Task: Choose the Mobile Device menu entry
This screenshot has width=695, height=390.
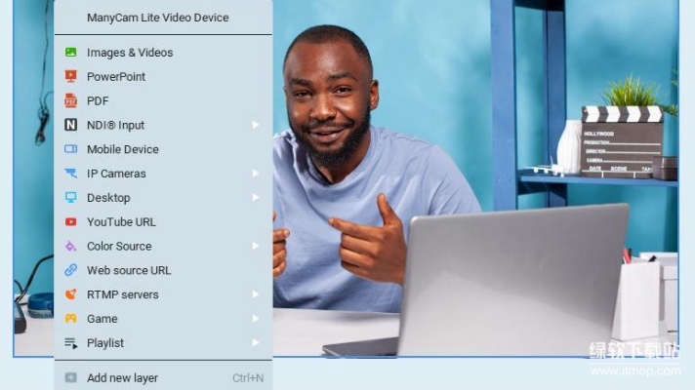Action: coord(122,149)
